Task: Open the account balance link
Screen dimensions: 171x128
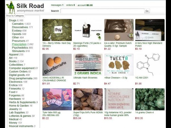Action: pos(85,5)
